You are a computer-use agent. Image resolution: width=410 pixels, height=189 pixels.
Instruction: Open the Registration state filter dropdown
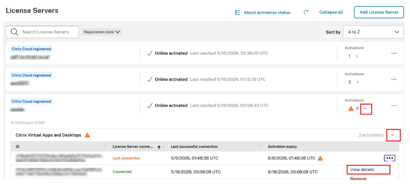coord(102,32)
